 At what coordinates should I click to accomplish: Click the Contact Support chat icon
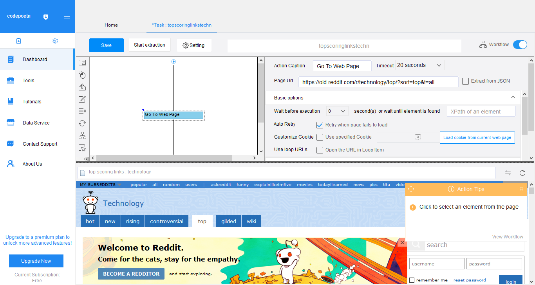pos(11,144)
